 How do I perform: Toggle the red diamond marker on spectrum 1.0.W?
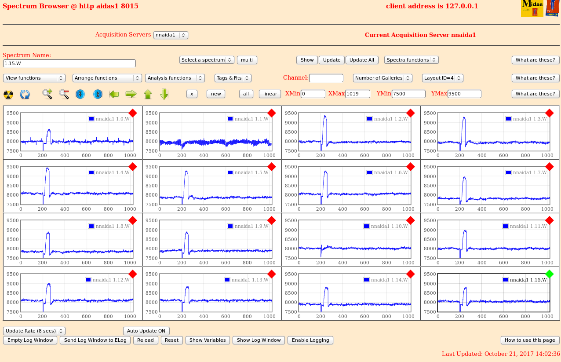pos(132,113)
